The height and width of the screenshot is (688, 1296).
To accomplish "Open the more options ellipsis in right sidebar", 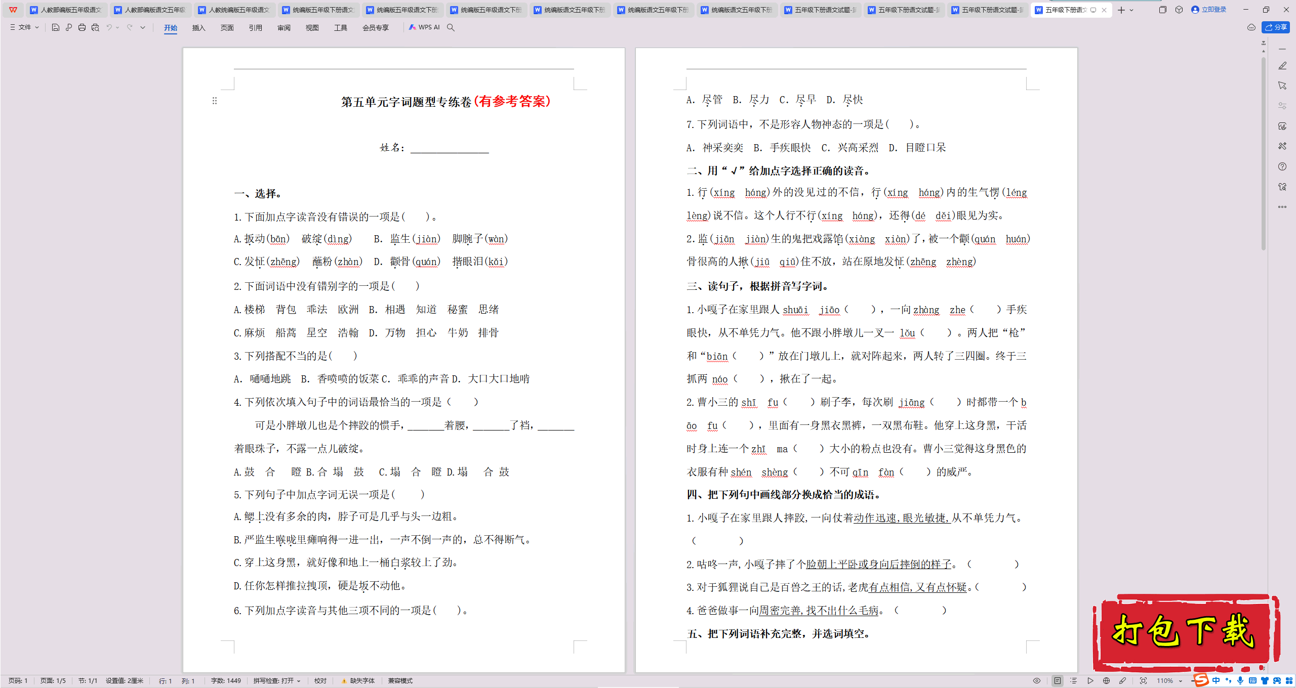I will pyautogui.click(x=1282, y=206).
